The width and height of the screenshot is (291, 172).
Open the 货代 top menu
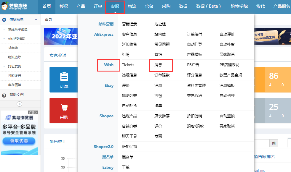pos(260,6)
